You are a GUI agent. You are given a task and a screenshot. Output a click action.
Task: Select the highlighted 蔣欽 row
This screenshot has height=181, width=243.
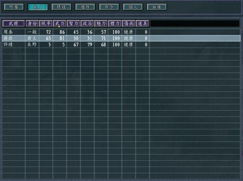click(x=8, y=38)
